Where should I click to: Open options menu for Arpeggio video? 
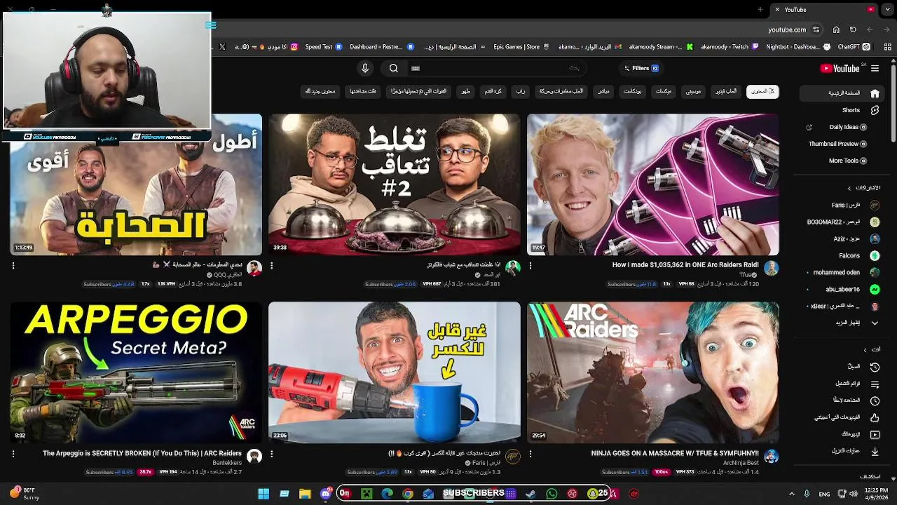pyautogui.click(x=13, y=454)
